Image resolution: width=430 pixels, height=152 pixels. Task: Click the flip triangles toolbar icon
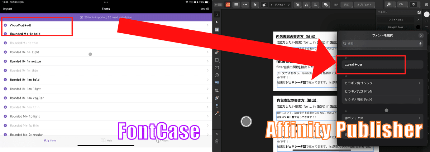pyautogui.click(x=307, y=5)
